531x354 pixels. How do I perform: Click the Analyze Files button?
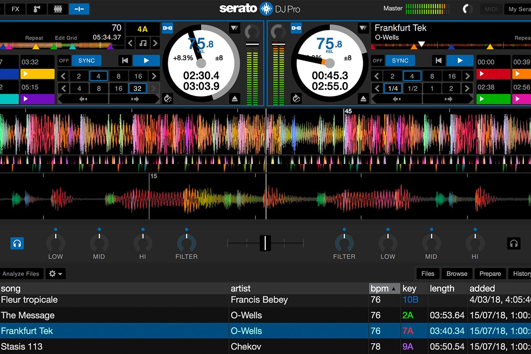click(21, 273)
